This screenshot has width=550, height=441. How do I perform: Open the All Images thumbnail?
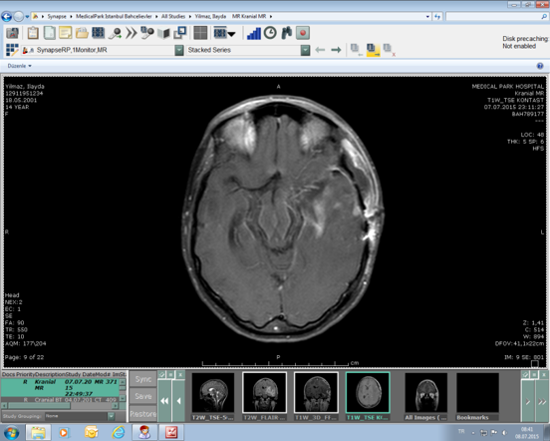tap(426, 396)
